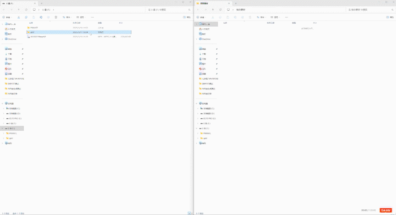
Task: Expand Local Disk (D:) in empty folder window sidebar
Action: (x=198, y=113)
